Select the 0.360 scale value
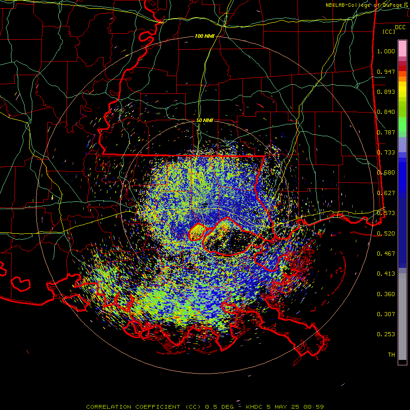Image resolution: width=410 pixels, height=410 pixels. (386, 294)
